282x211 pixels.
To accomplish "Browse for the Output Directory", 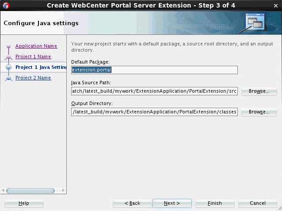I will pyautogui.click(x=259, y=112).
